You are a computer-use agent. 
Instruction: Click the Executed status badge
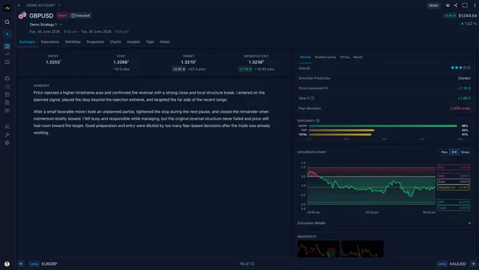pos(81,15)
